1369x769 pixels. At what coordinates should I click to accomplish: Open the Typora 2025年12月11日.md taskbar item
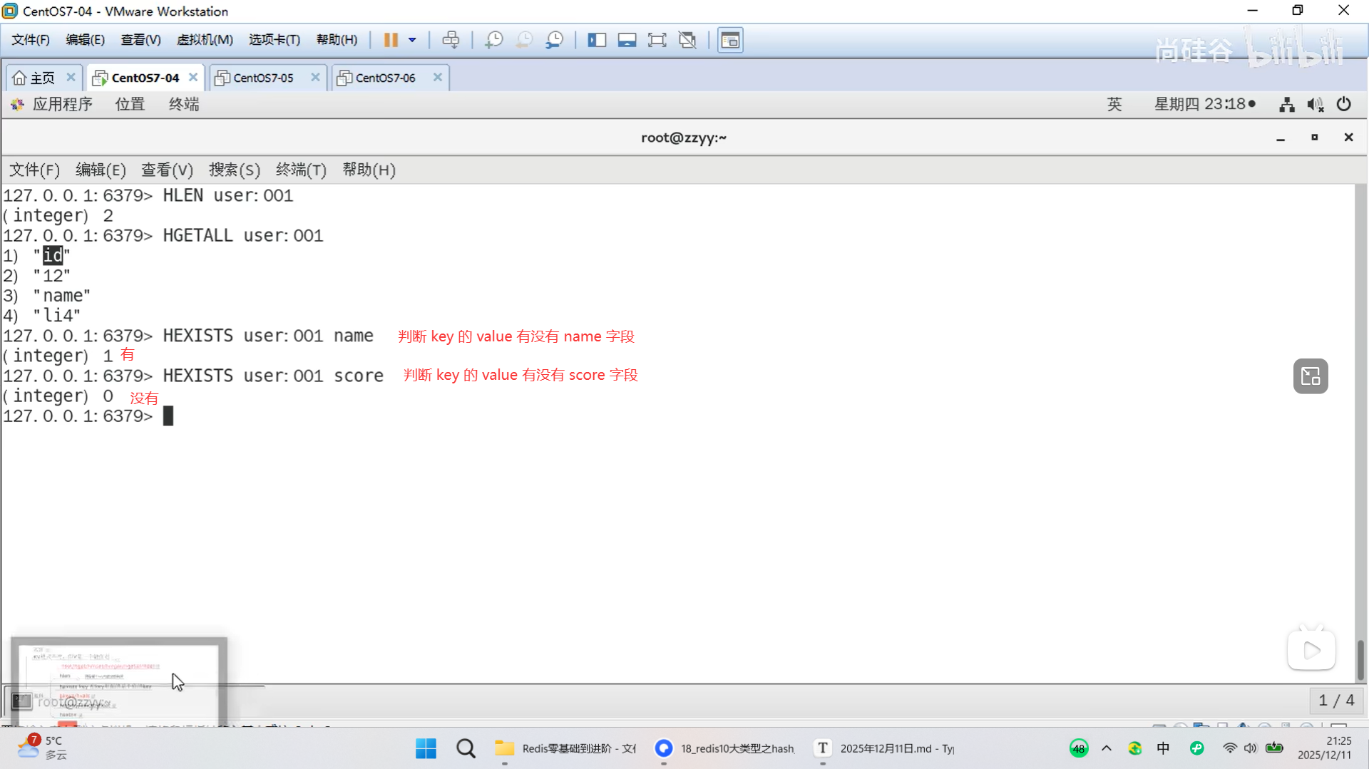point(885,748)
